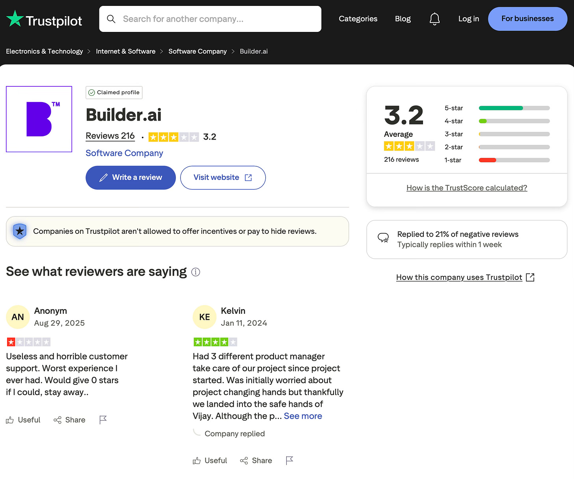Open How is the TrustScore calculated link
This screenshot has height=479, width=574.
click(467, 188)
